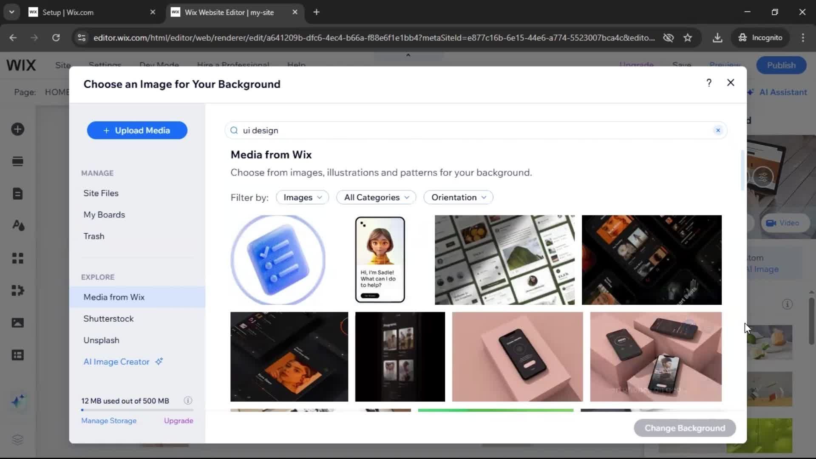Select the dark phone screens collage image
Image resolution: width=816 pixels, height=459 pixels.
click(x=652, y=260)
